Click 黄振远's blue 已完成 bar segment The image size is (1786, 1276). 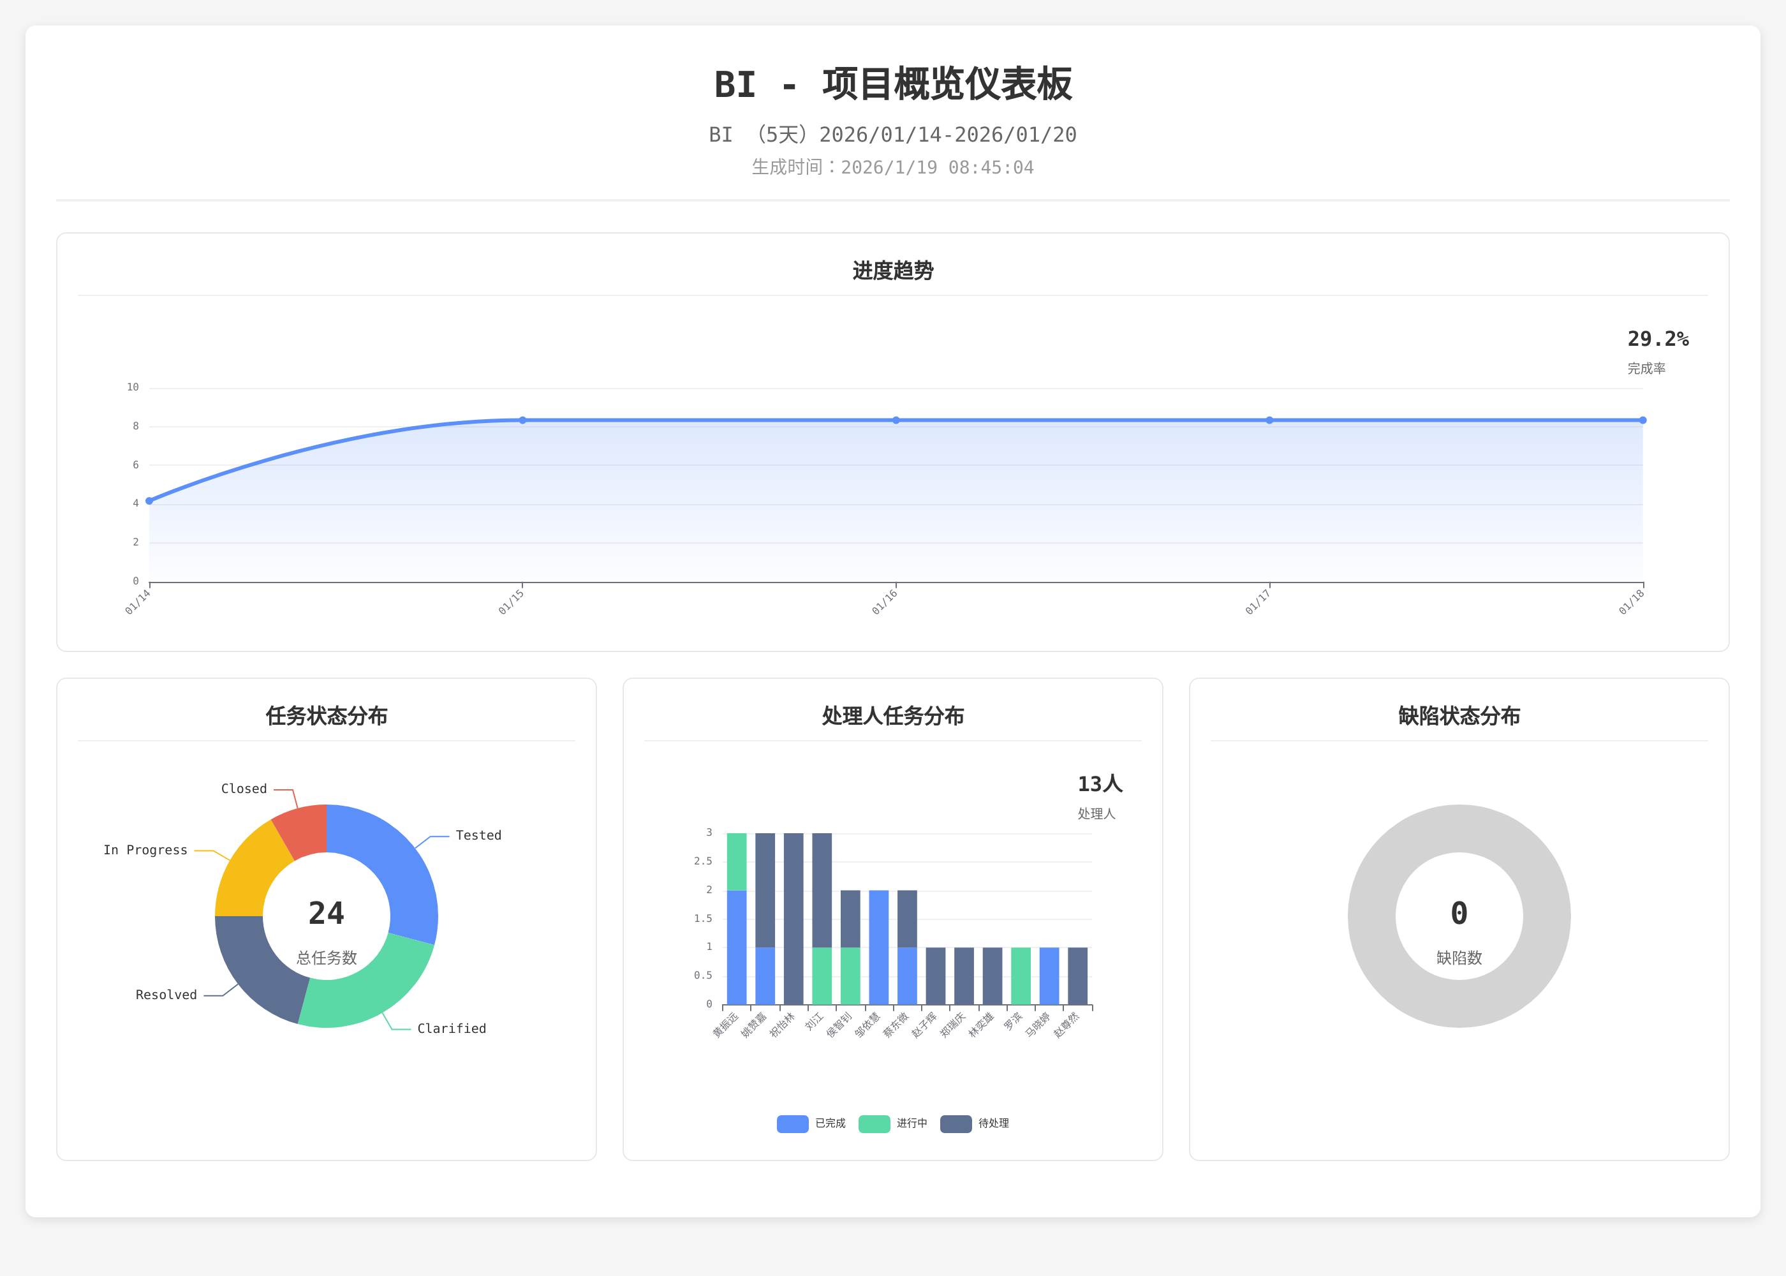737,947
